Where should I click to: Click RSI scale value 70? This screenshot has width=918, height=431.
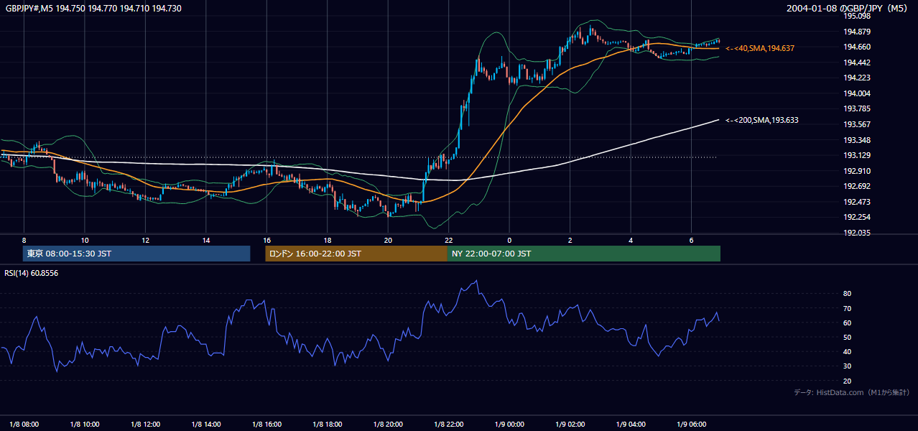pyautogui.click(x=848, y=308)
